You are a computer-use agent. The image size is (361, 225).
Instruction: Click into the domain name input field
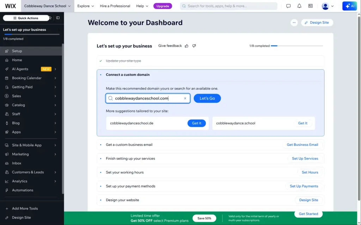click(148, 98)
